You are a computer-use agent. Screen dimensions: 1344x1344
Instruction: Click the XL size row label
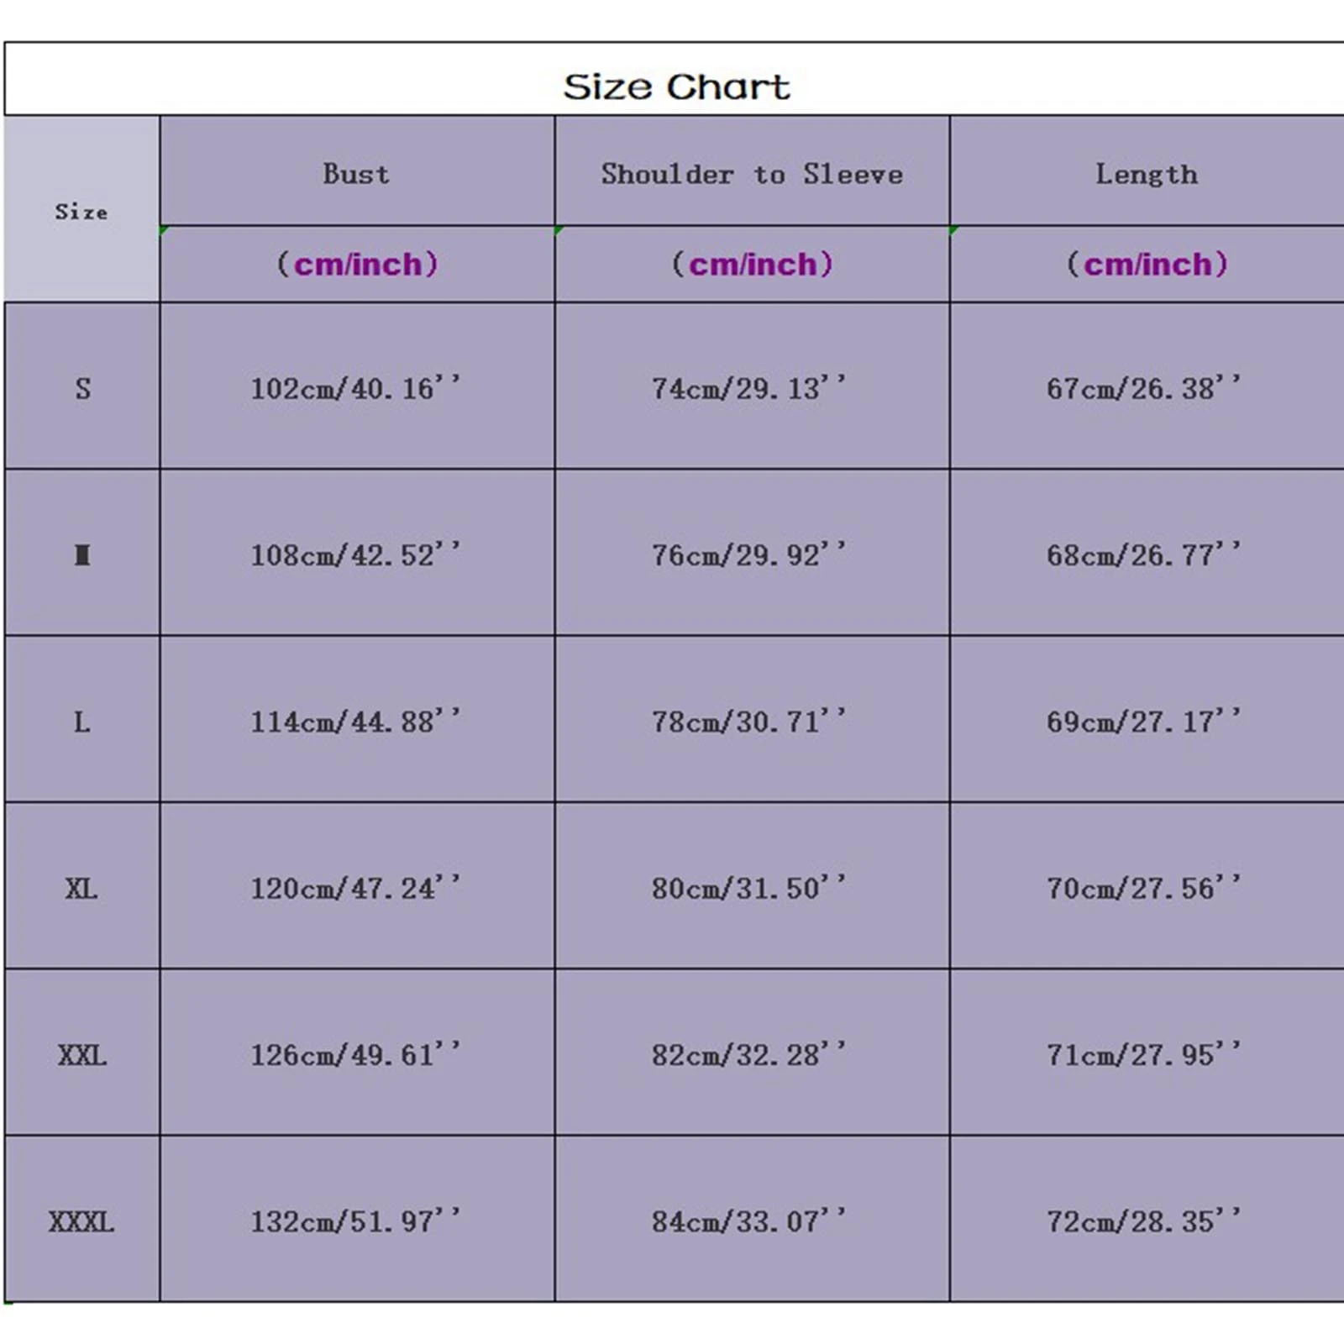(x=81, y=888)
